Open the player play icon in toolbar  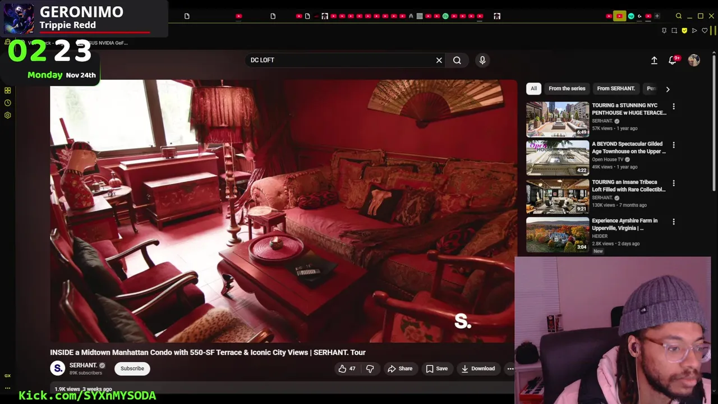tap(694, 30)
